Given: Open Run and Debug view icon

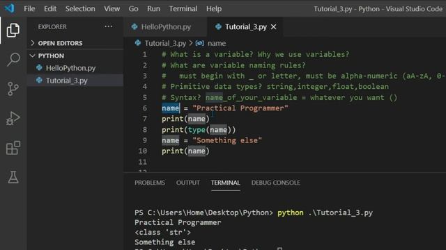Looking at the screenshot, I should click(13, 118).
